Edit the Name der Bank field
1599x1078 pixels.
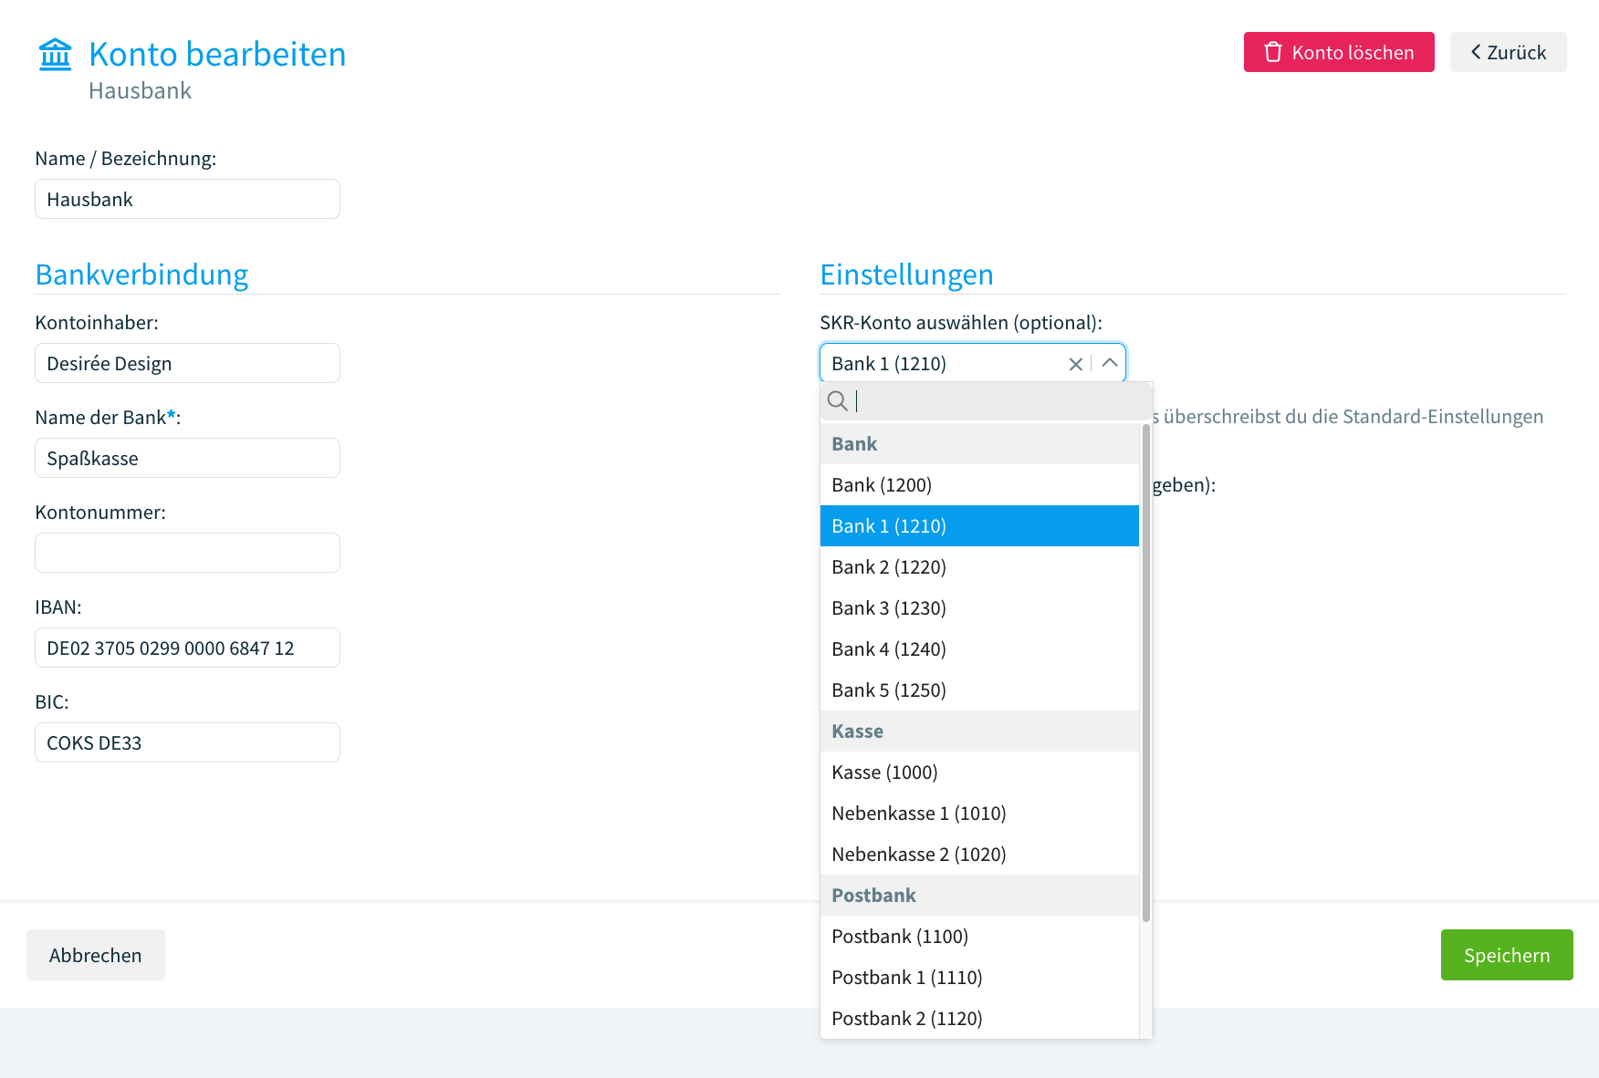(x=187, y=458)
